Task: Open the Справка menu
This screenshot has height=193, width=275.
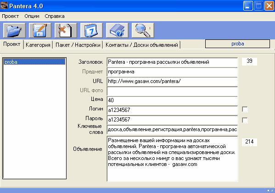Action: [x=55, y=16]
